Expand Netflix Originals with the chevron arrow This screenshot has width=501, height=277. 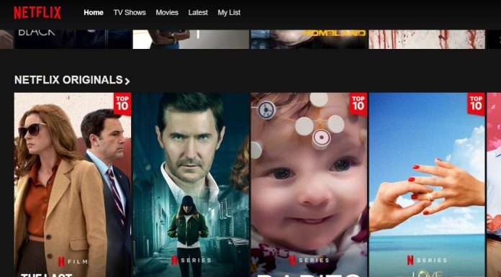click(127, 81)
